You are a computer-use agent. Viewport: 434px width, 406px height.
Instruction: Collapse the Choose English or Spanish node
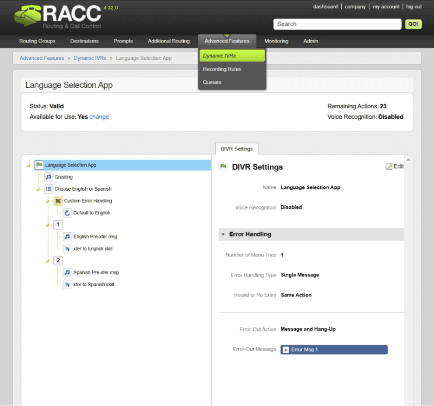[38, 189]
